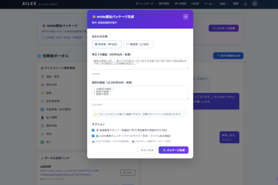The width and height of the screenshot is (278, 185).
Task: Click the purple パッケージ生成 button in dialog
Action: pos(173,150)
